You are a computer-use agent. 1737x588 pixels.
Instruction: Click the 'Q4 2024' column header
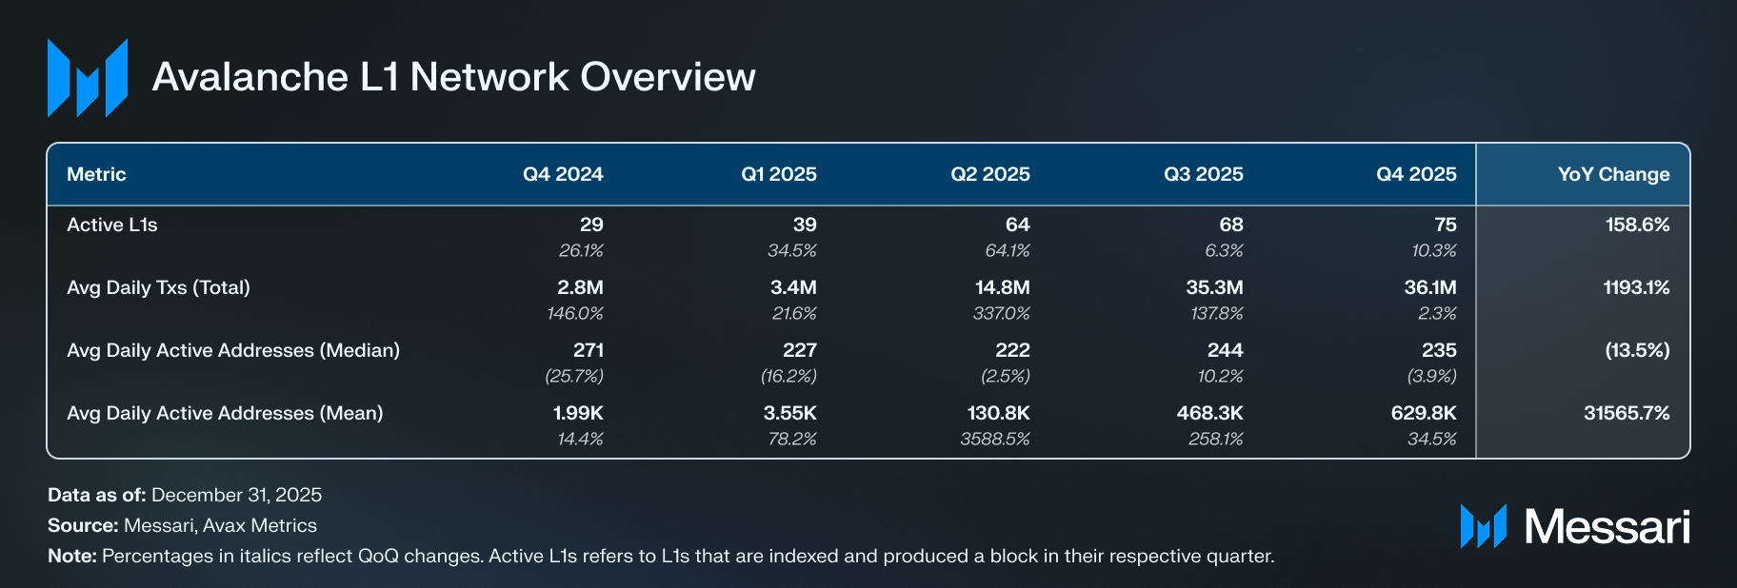(x=563, y=174)
